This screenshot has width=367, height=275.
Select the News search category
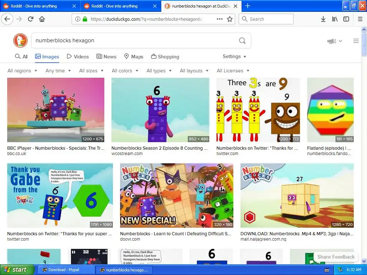click(106, 57)
